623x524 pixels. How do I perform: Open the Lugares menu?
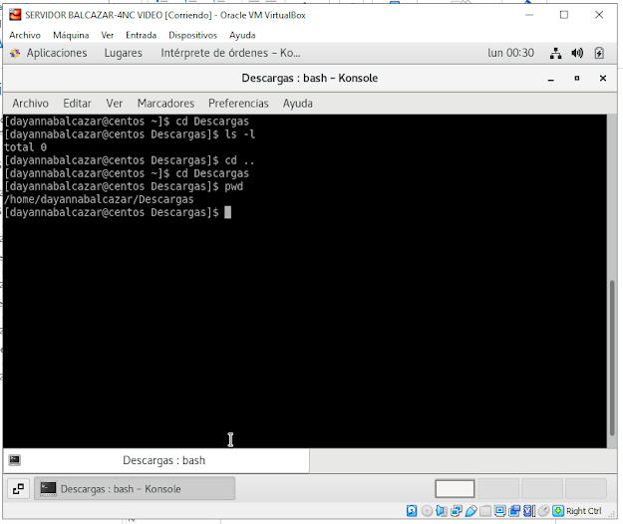pos(124,53)
